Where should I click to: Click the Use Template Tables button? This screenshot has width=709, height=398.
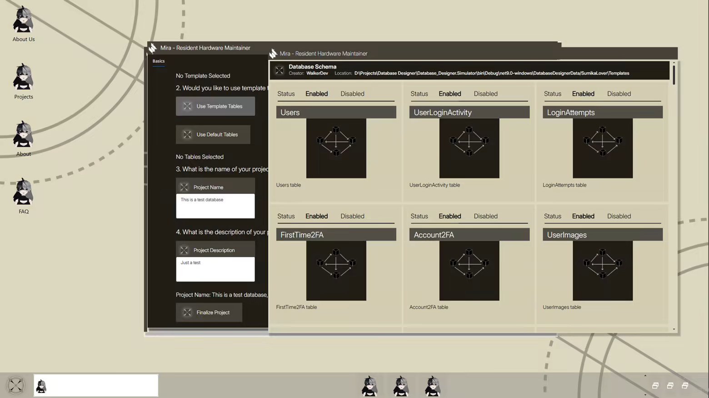pos(215,106)
